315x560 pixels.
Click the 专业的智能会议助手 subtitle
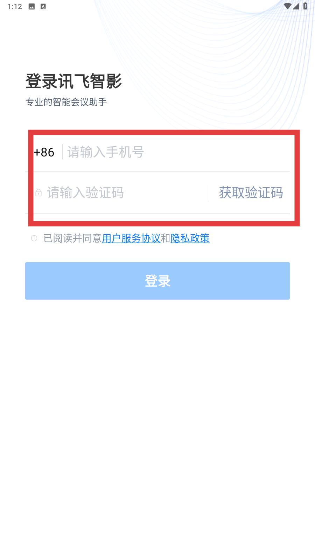point(66,102)
